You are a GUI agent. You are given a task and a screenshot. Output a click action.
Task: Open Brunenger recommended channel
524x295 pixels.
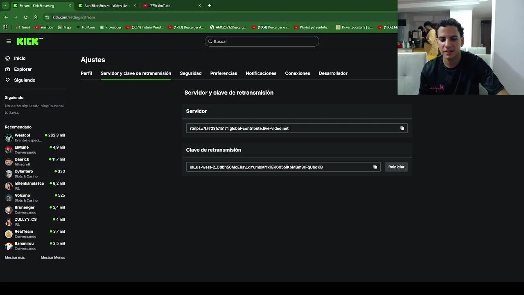pyautogui.click(x=35, y=210)
